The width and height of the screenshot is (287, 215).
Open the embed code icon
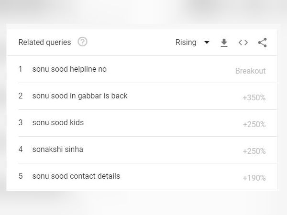243,43
